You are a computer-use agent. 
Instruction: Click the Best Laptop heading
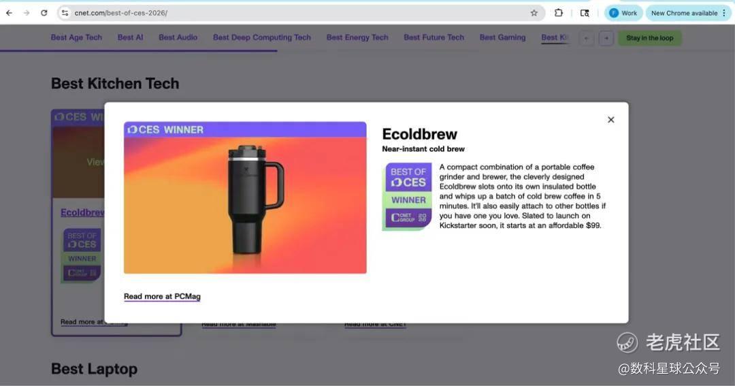[94, 369]
